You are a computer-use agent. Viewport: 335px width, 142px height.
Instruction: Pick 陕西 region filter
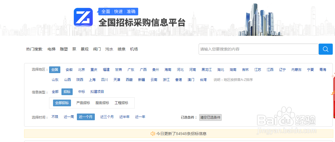coord(80,80)
